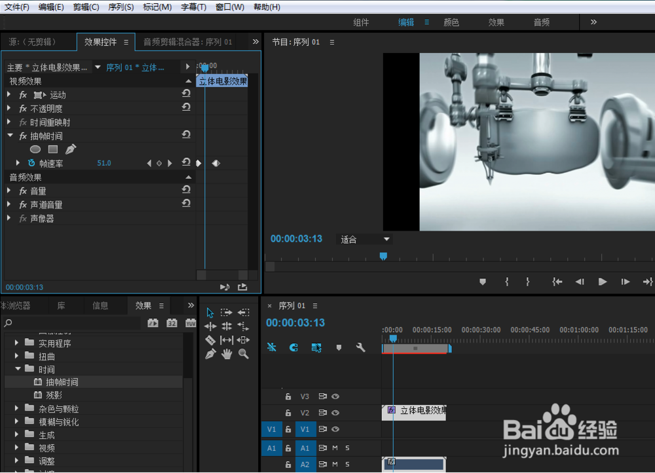Select the Zoom tool
The width and height of the screenshot is (655, 473).
[243, 354]
